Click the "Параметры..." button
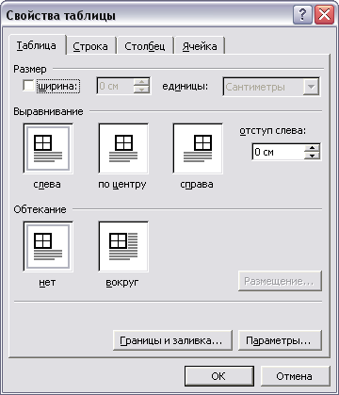Image resolution: width=339 pixels, height=395 pixels. point(280,340)
